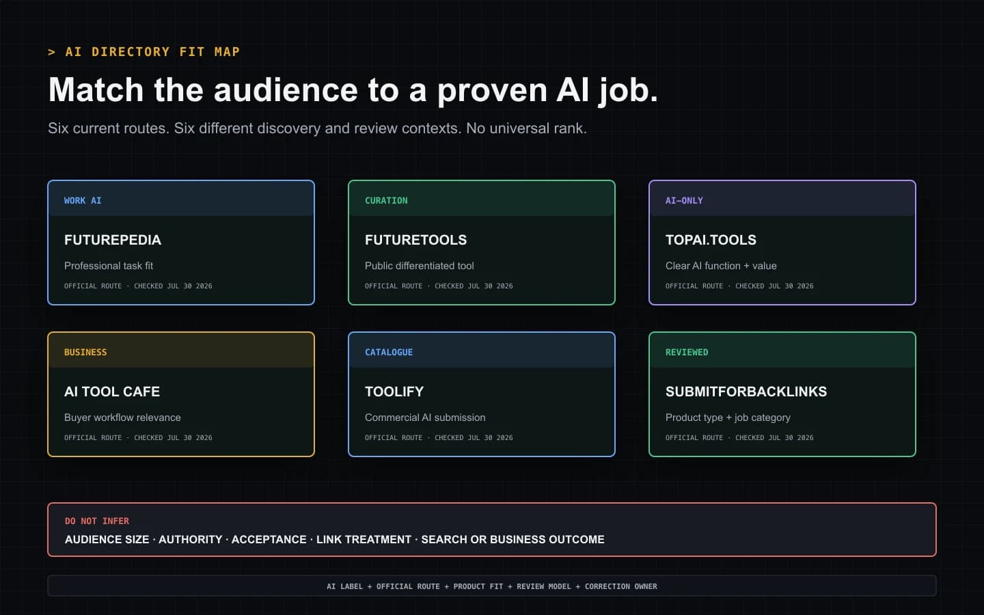The width and height of the screenshot is (984, 615).
Task: Click the DO NOT INFER label
Action: 97,521
